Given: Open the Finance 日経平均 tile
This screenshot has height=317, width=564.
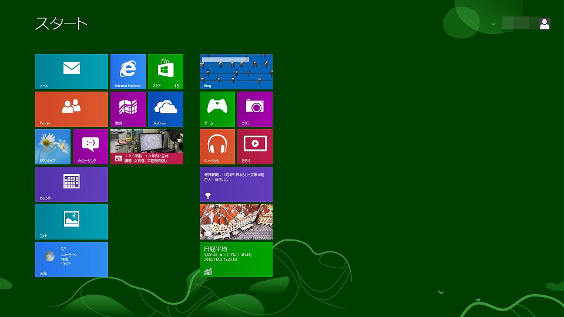Looking at the screenshot, I should coord(236,259).
